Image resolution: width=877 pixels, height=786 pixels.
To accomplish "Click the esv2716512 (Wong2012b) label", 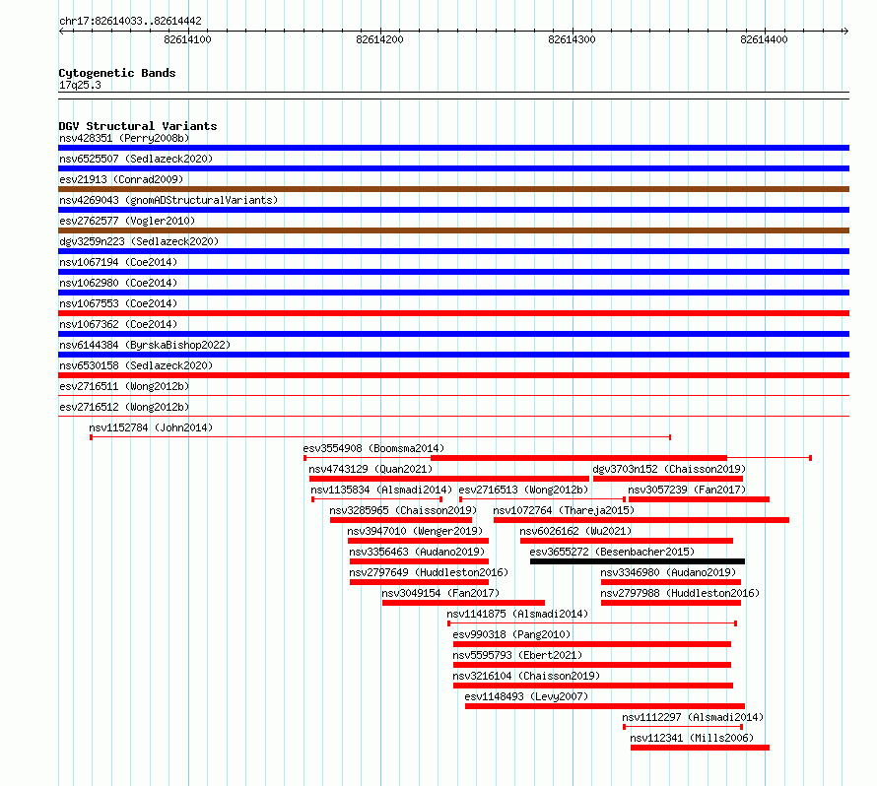I will pos(124,407).
